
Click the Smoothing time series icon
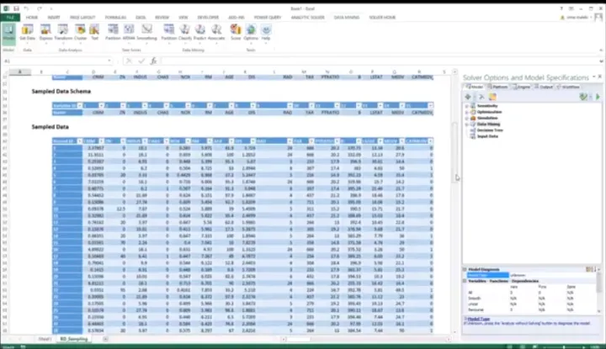pos(147,31)
